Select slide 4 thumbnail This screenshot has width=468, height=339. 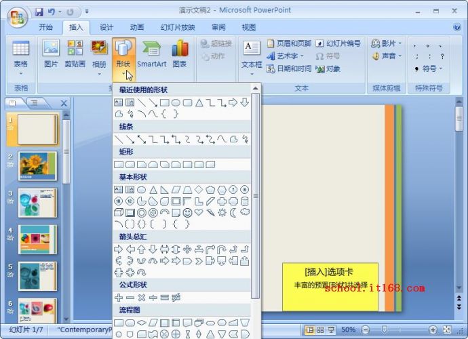(37, 239)
